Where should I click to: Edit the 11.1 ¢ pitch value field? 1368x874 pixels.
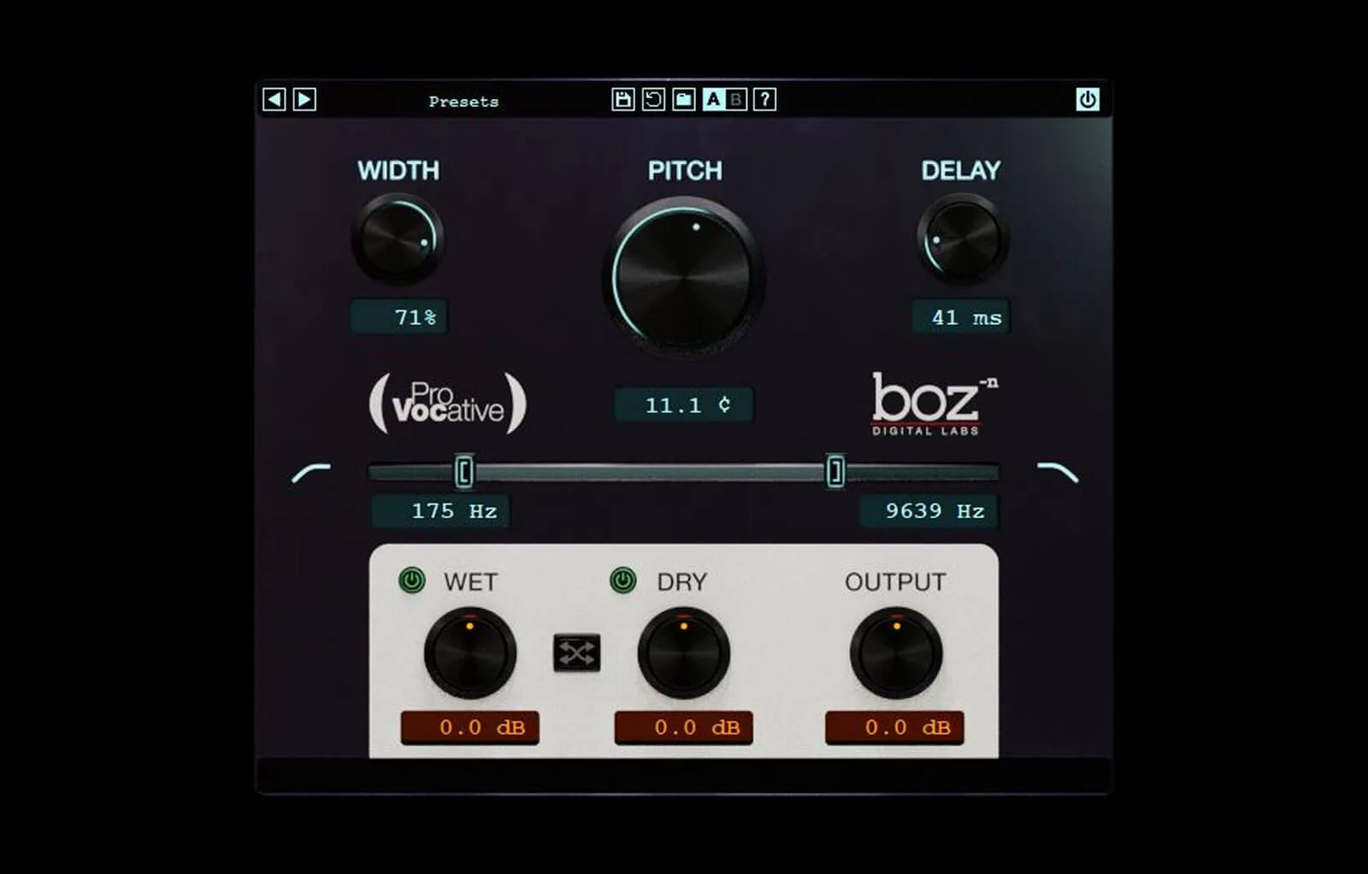tap(684, 405)
